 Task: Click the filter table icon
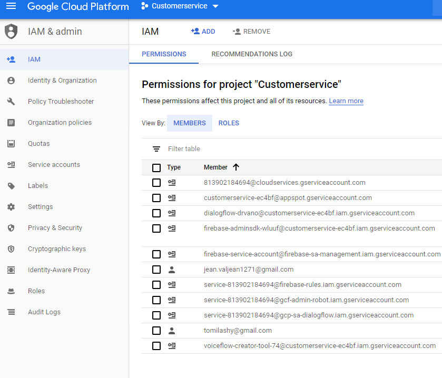(x=156, y=148)
